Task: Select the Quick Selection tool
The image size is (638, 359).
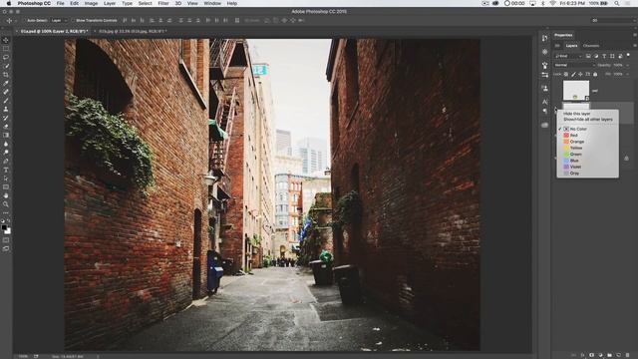Action: 6,66
